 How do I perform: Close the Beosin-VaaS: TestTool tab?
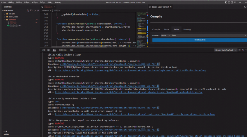click(171, 7)
